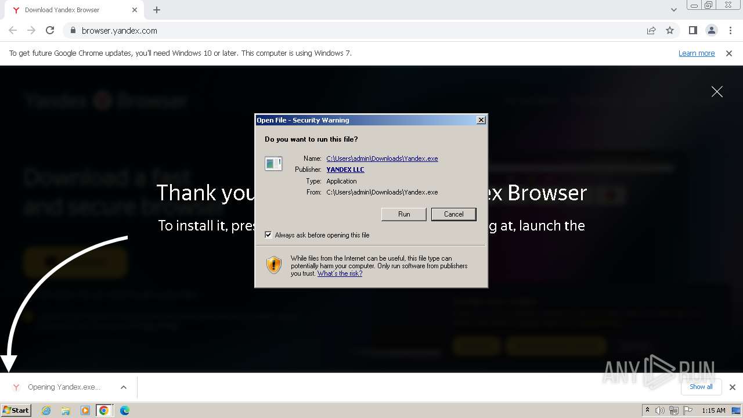This screenshot has width=743, height=418.
Task: Uncheck Always ask before opening this file
Action: (x=268, y=235)
